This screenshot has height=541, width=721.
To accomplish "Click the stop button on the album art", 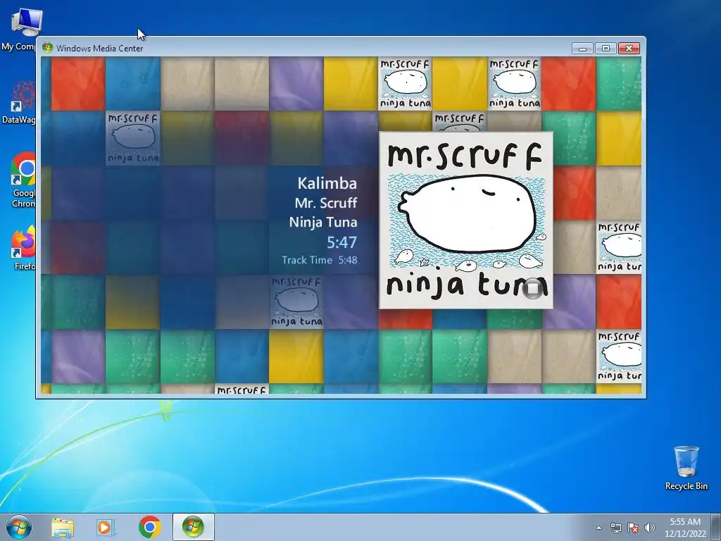I will (533, 289).
